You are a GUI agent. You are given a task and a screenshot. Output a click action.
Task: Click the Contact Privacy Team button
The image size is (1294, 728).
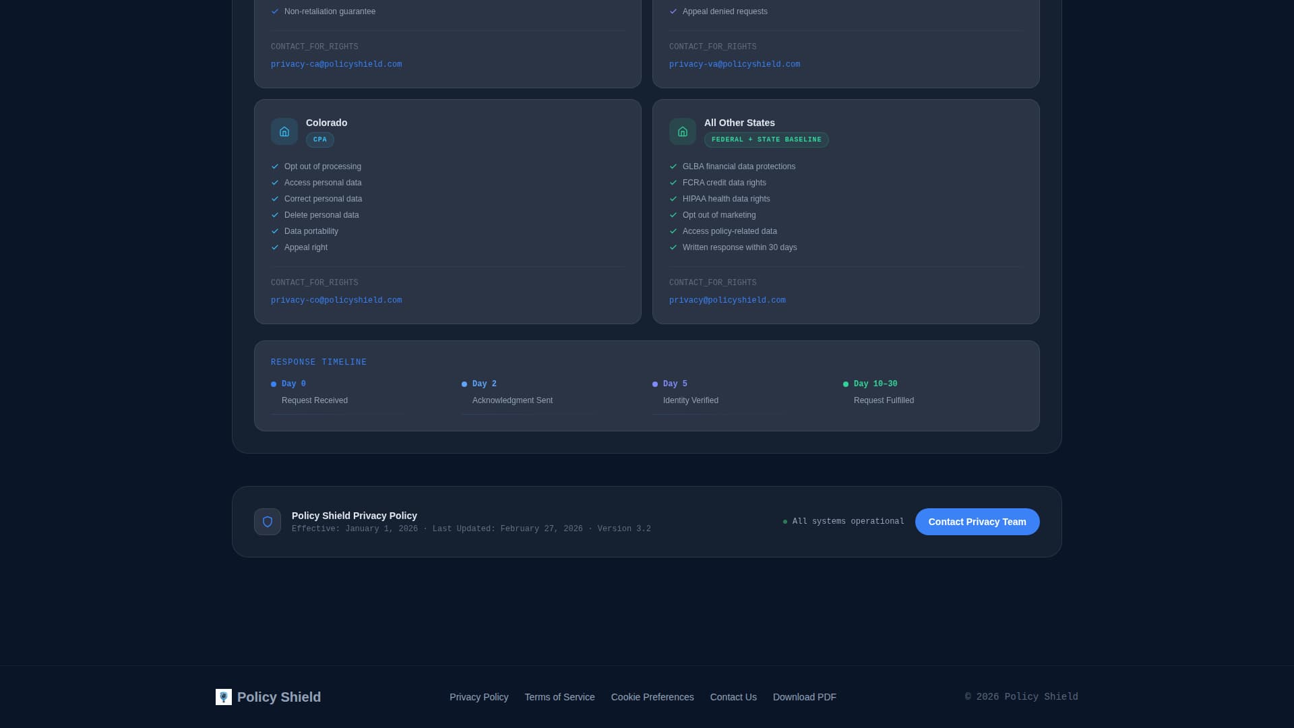tap(977, 522)
